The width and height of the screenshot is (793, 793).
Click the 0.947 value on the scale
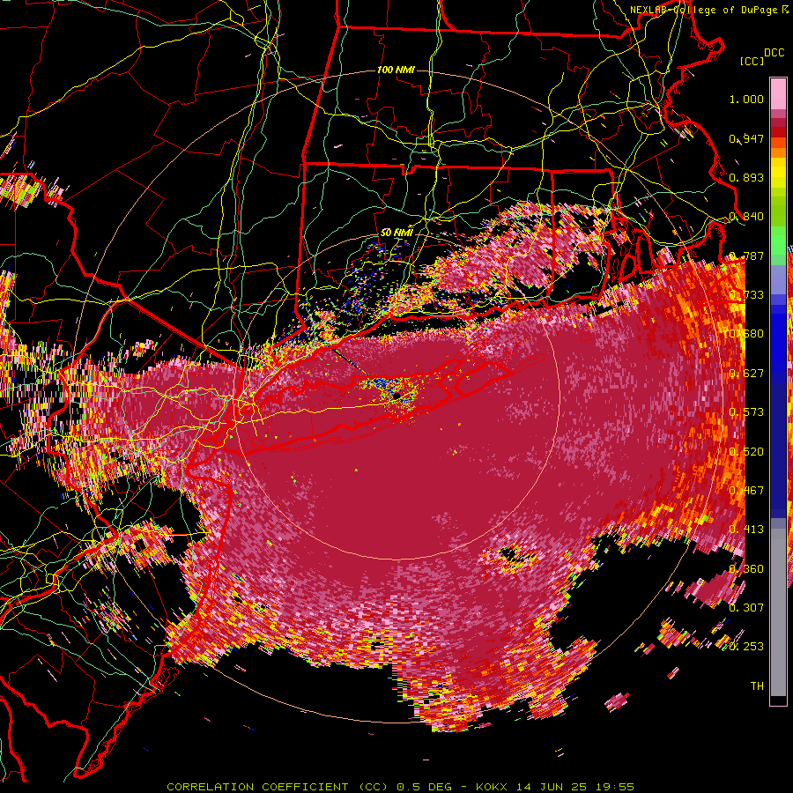click(746, 138)
